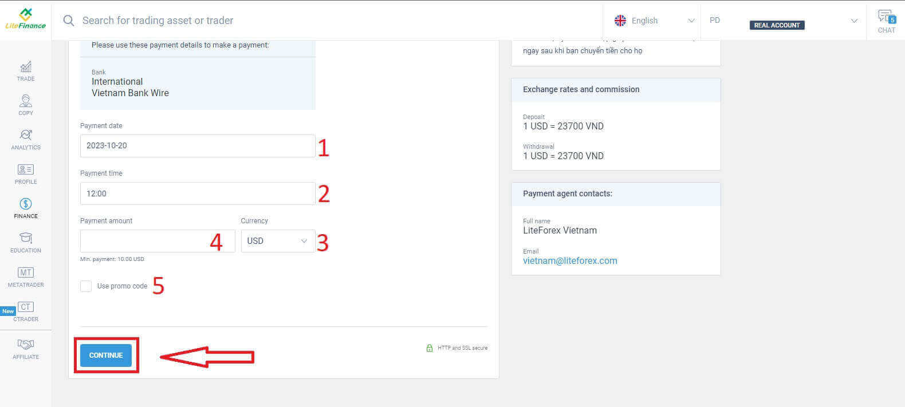Click the vietnam@liteforex.com email link
Screen dimensions: 905x407
click(x=570, y=260)
